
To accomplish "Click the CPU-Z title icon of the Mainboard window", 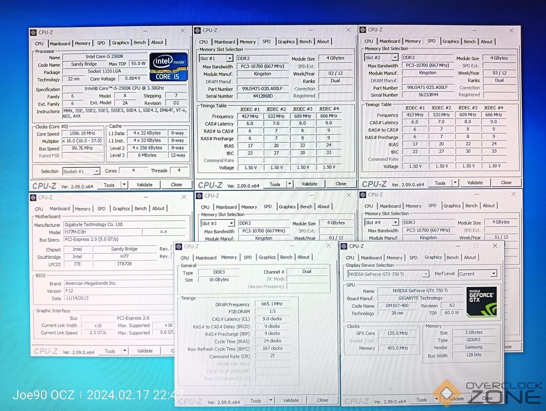I will [33, 198].
